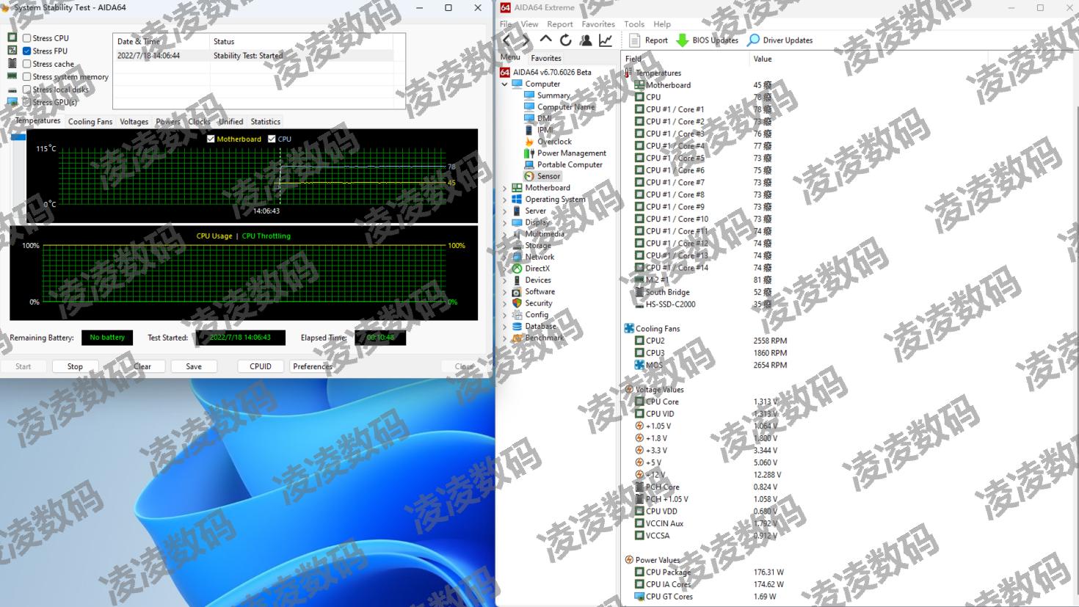1079x607 pixels.
Task: Select the Sensor tree item
Action: click(x=542, y=176)
